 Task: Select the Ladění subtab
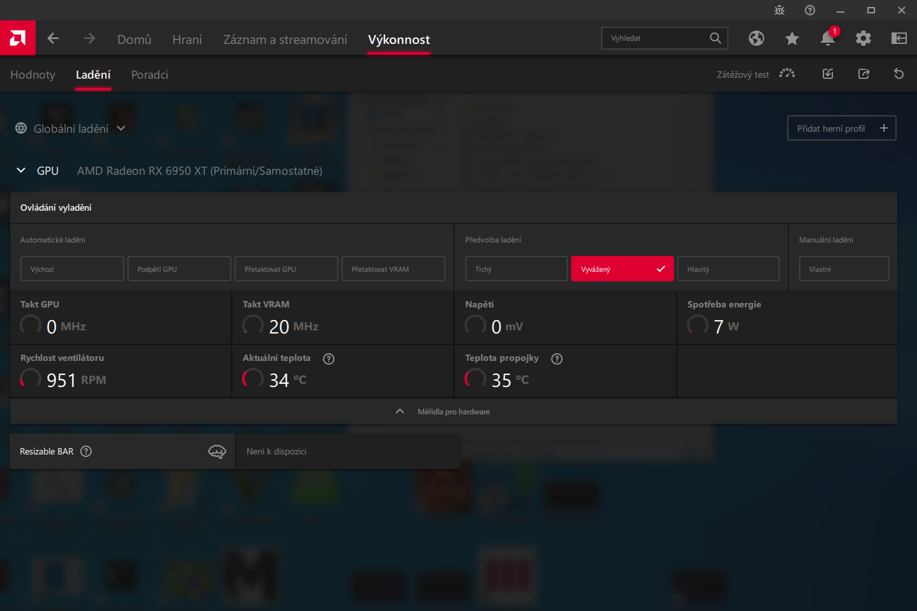point(93,74)
